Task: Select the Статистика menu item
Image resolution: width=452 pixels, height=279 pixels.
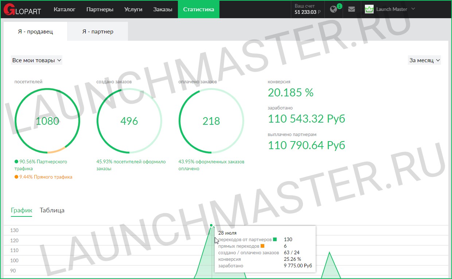Action: pos(199,9)
